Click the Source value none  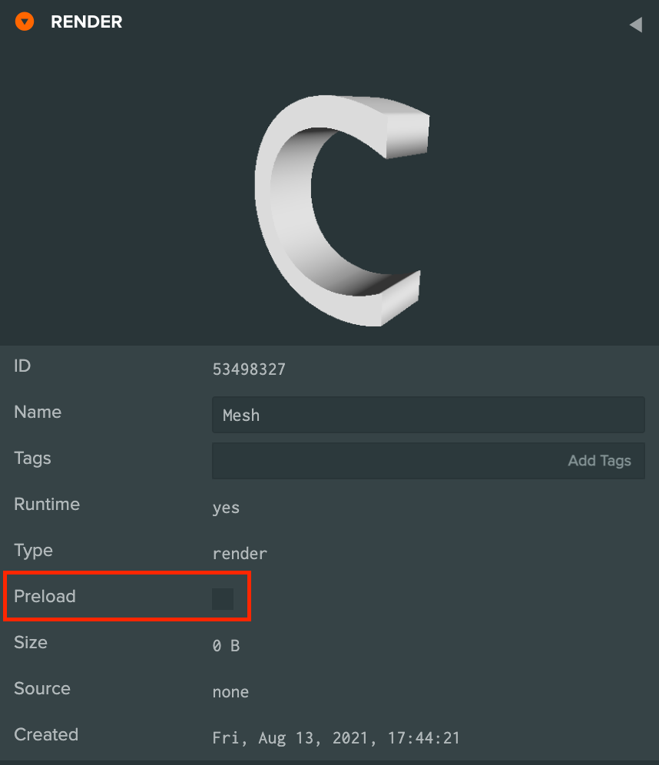[230, 692]
